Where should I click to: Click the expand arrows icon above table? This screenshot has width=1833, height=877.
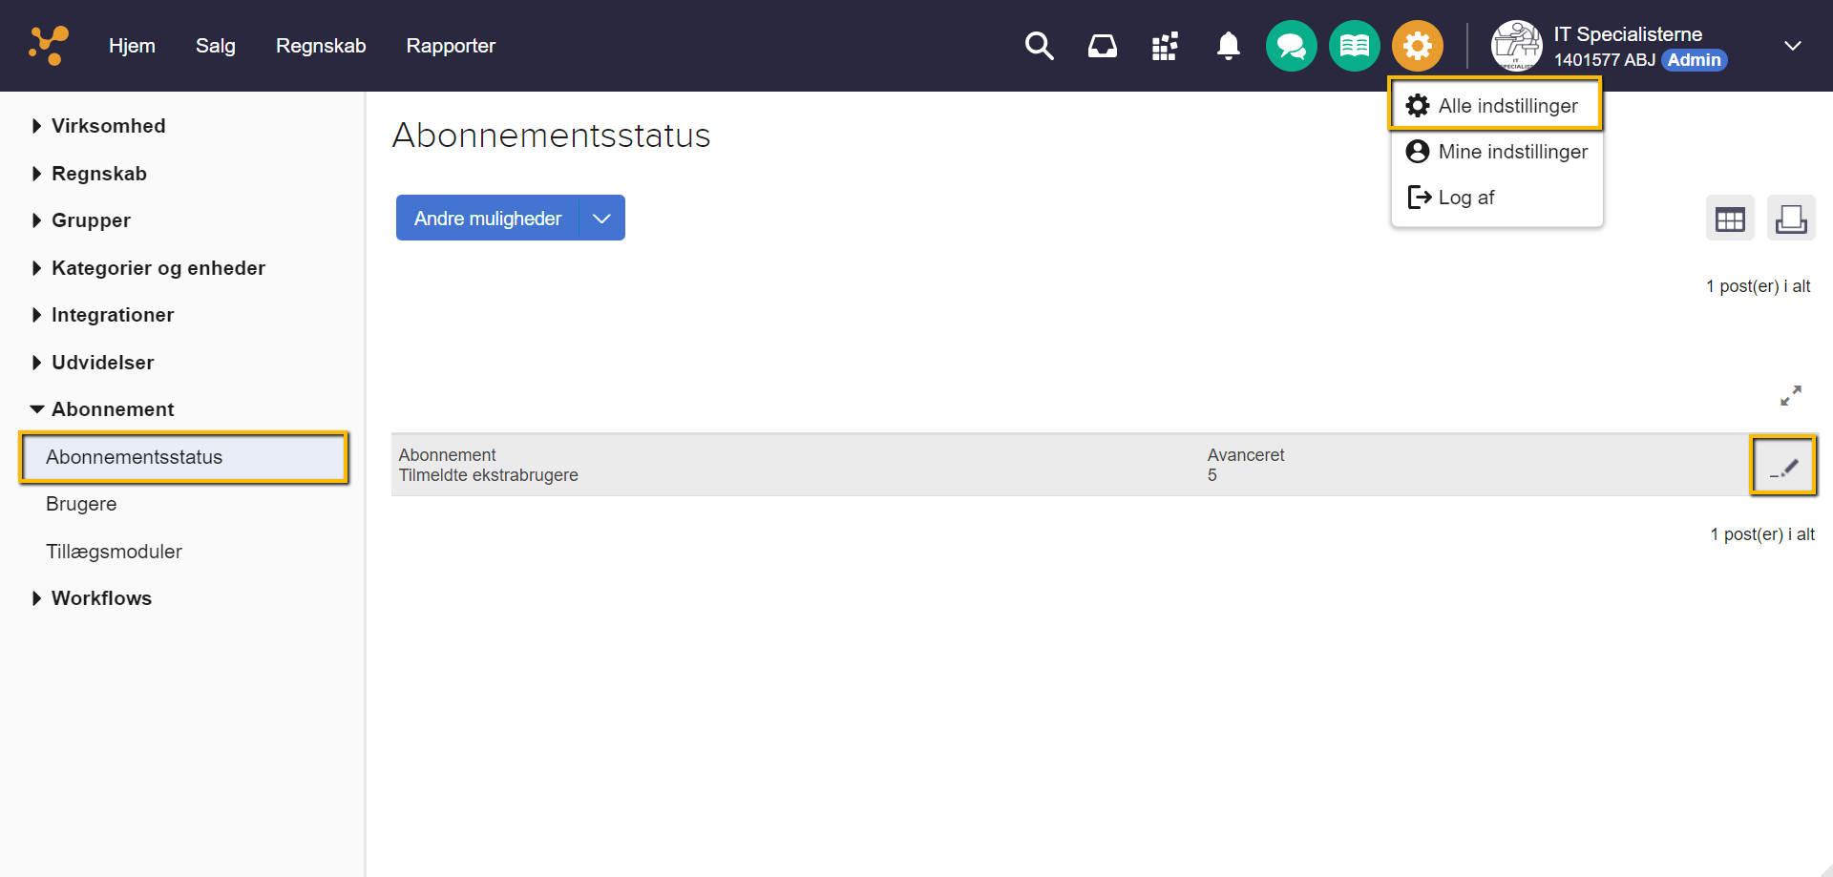[1790, 395]
